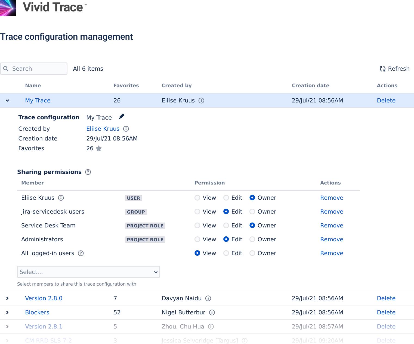
Task: Toggle the favorites star icon
Action: (99, 148)
